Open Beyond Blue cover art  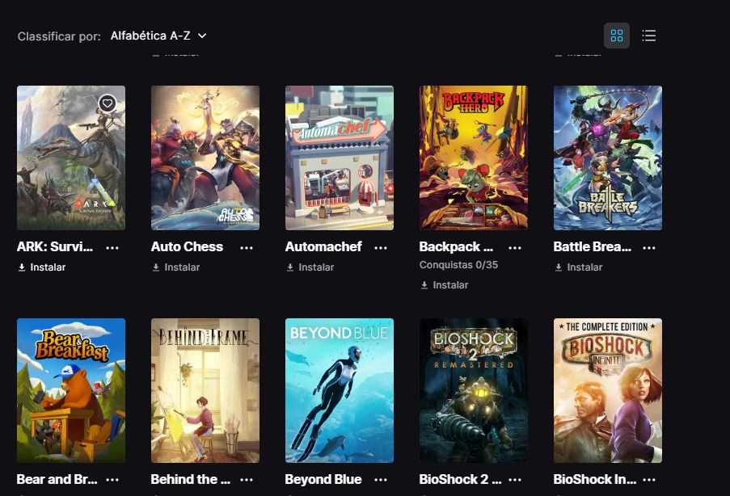tap(340, 390)
